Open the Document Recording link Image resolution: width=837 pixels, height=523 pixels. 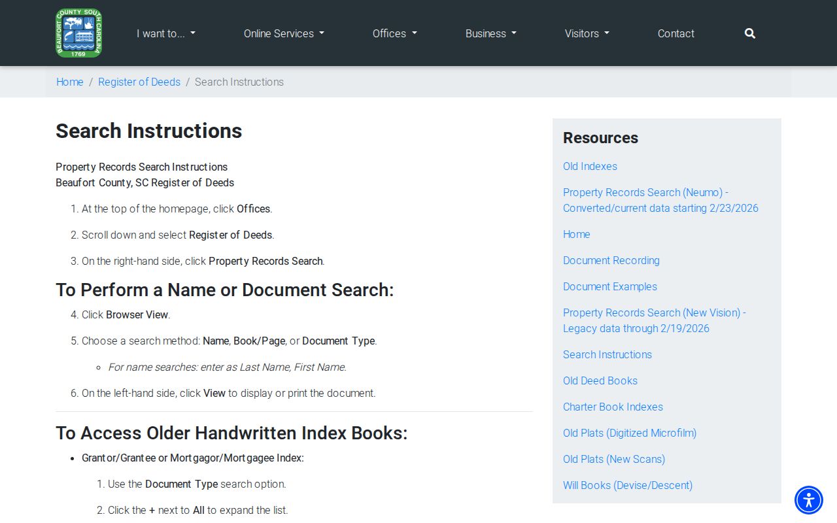611,260
